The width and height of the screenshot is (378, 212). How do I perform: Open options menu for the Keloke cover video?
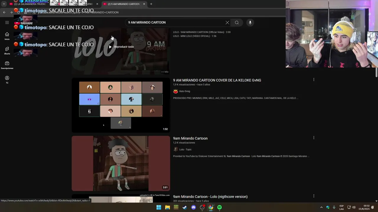click(314, 79)
